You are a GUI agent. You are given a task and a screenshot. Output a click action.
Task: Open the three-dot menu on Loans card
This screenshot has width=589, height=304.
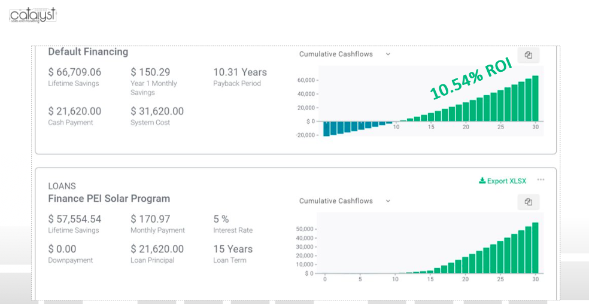(541, 180)
